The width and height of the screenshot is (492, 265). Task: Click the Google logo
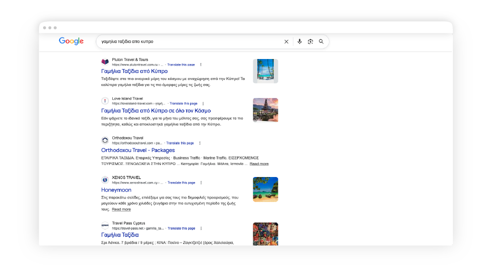pyautogui.click(x=71, y=41)
